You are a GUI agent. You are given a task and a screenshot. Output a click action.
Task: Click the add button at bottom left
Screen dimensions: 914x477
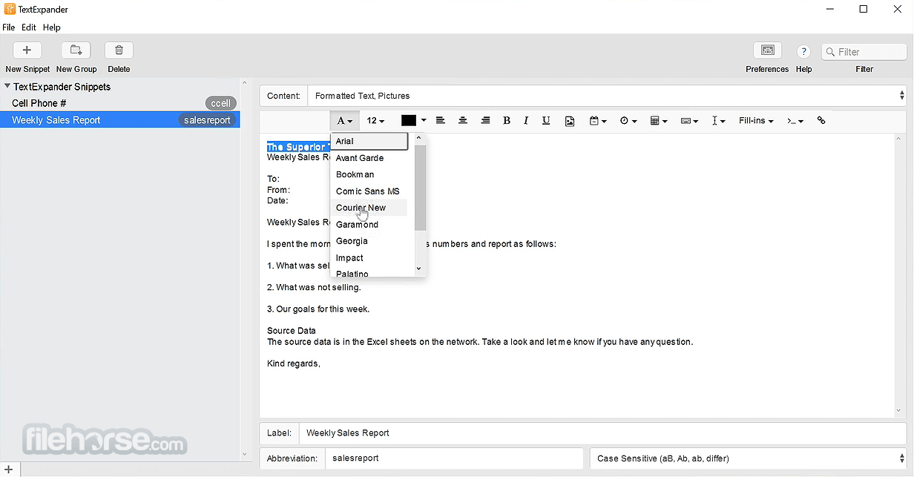(10, 469)
